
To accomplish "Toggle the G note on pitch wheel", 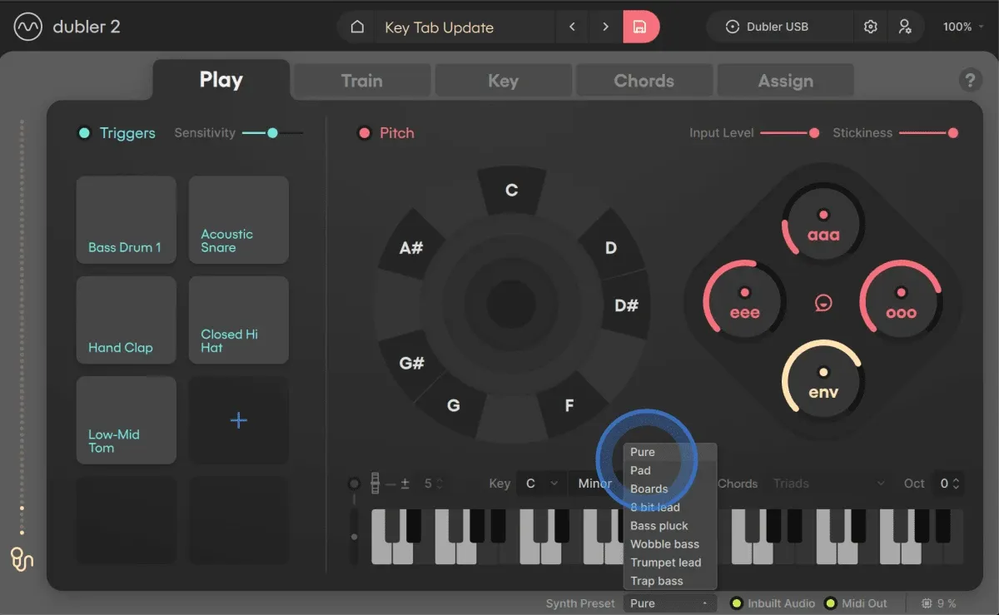I will 454,406.
